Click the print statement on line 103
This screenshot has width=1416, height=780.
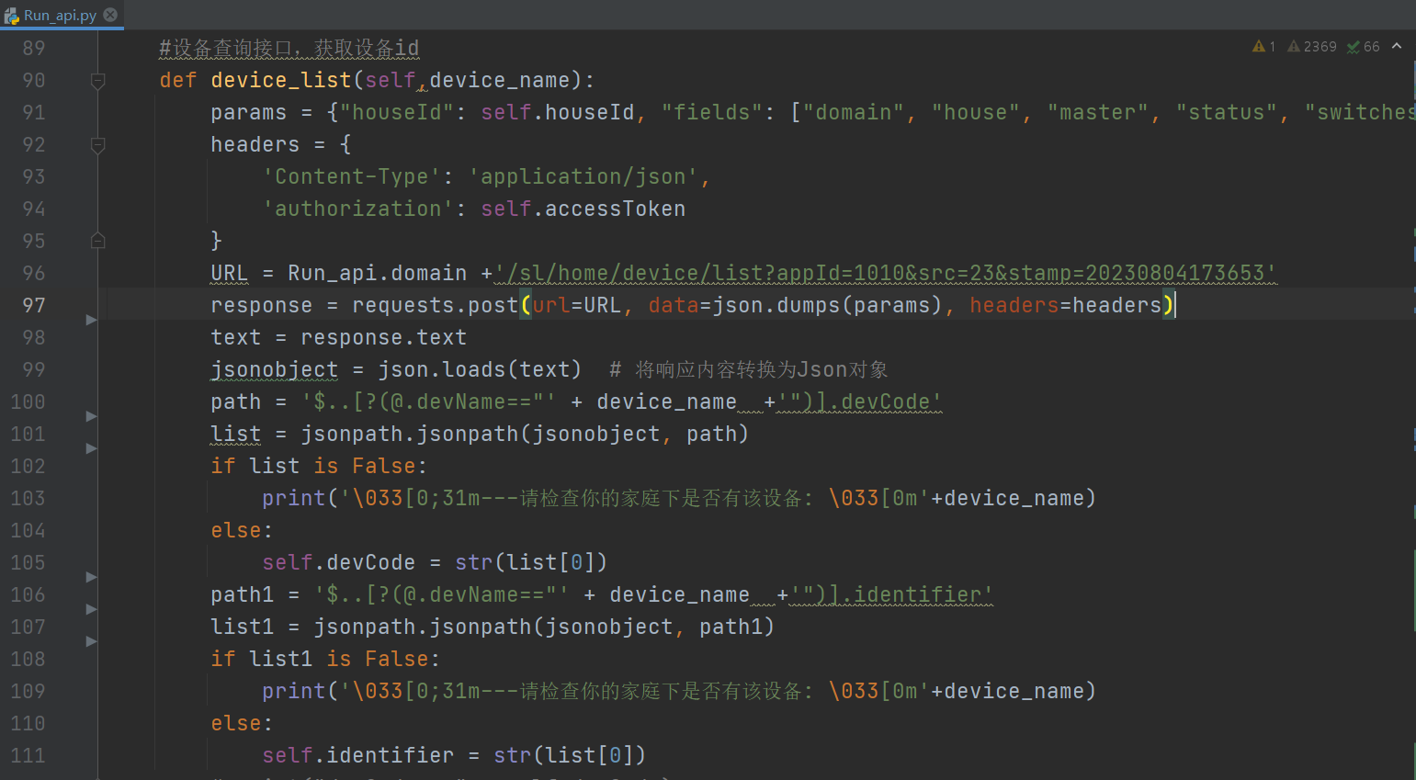point(679,498)
